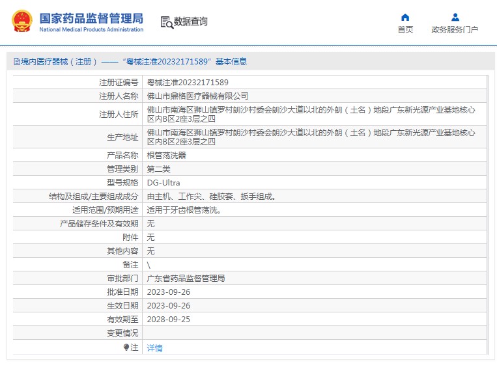
Task: Click the model value DG-Ultra
Action: tap(163, 183)
